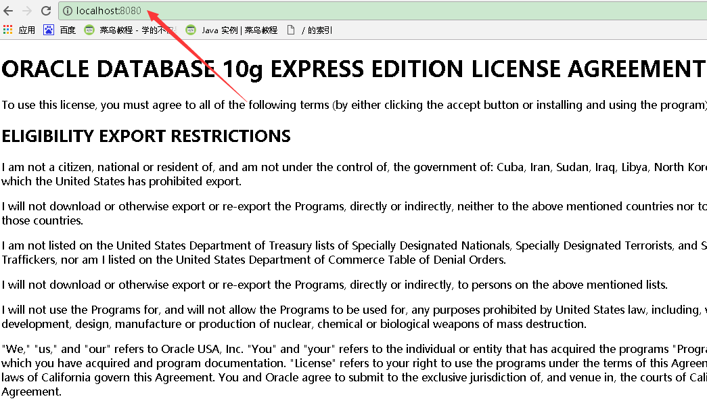
Task: Open the 百度 bookmark
Action: 68,30
